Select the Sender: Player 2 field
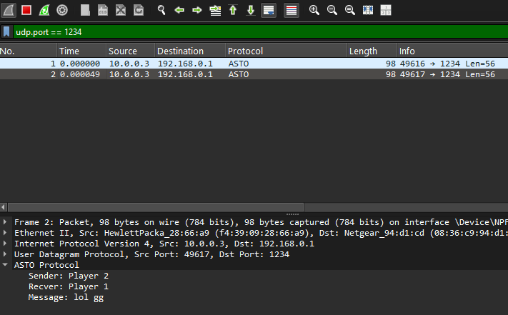The width and height of the screenshot is (508, 315). pyautogui.click(x=69, y=276)
